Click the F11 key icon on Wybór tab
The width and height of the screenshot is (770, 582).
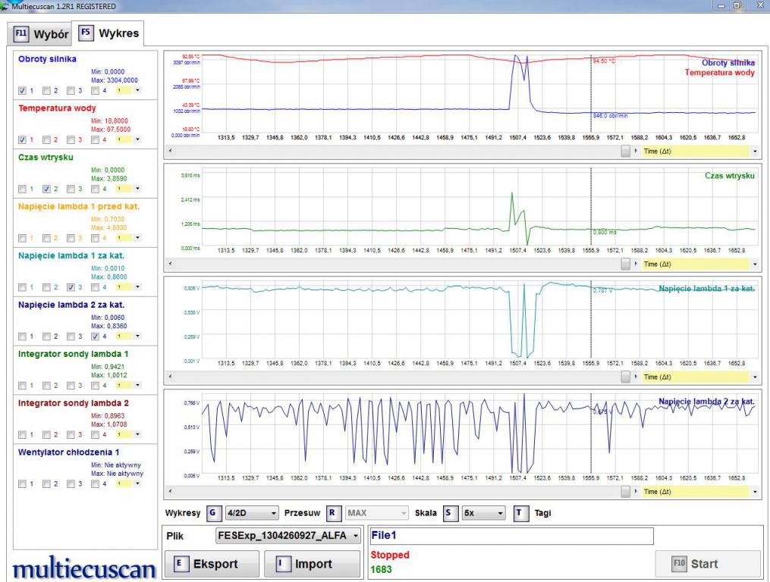click(x=22, y=34)
